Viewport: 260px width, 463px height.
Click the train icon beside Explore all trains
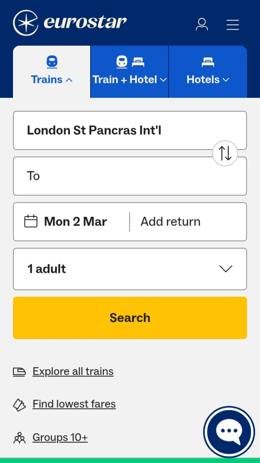(19, 372)
